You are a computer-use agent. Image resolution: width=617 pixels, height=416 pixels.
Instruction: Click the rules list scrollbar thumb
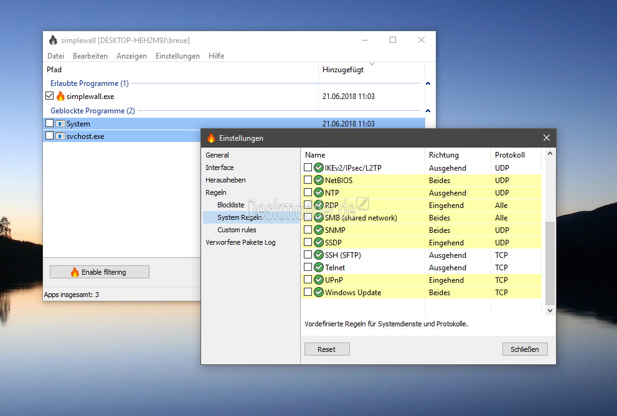coord(550,263)
